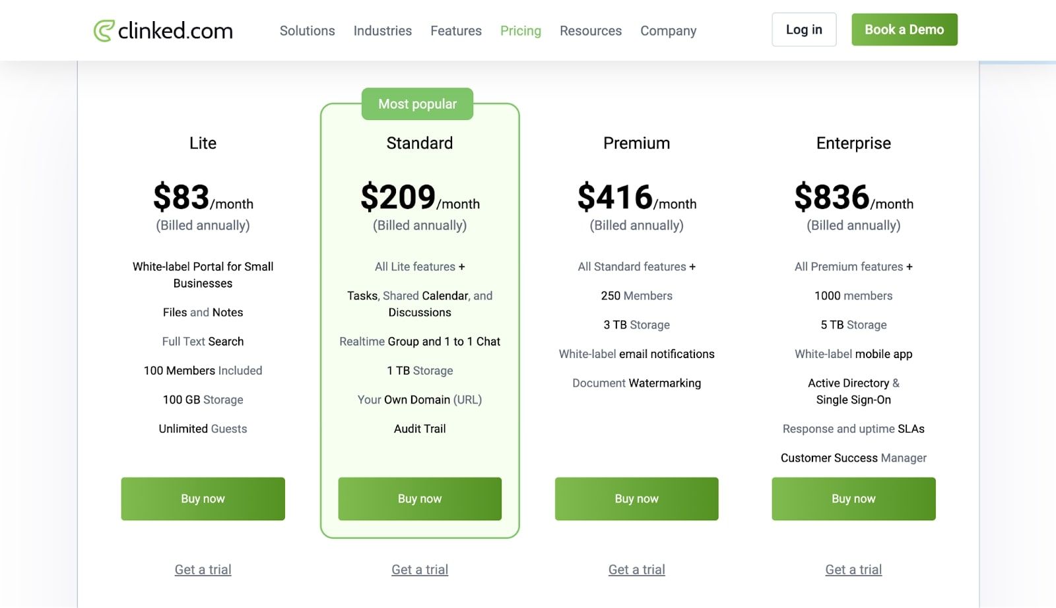This screenshot has width=1056, height=608.
Task: Click the Standard plan heading
Action: click(x=420, y=143)
